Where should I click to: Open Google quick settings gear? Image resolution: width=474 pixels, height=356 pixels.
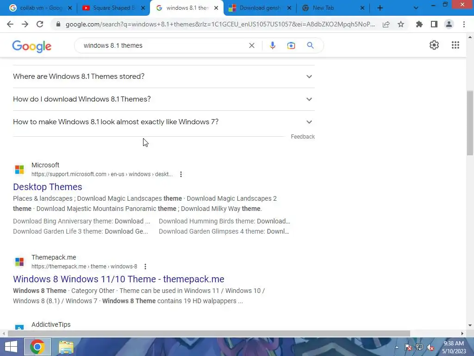(x=434, y=45)
